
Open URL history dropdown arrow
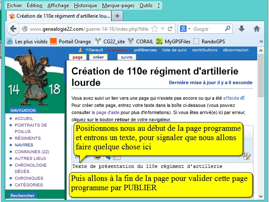(x=163, y=29)
